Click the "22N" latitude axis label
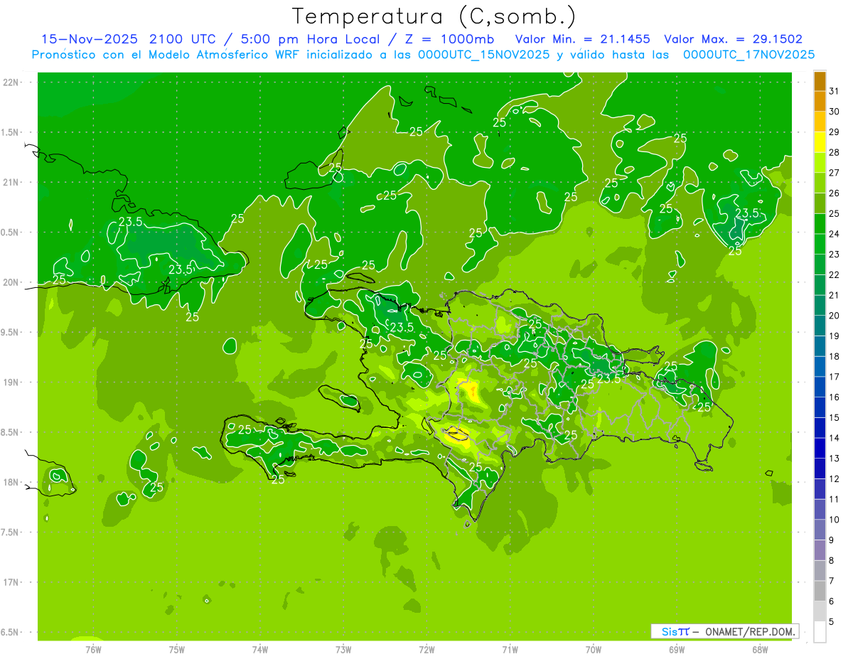The height and width of the screenshot is (659, 853). coord(11,82)
